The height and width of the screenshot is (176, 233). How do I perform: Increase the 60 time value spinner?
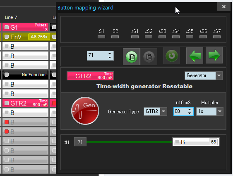click(190, 110)
